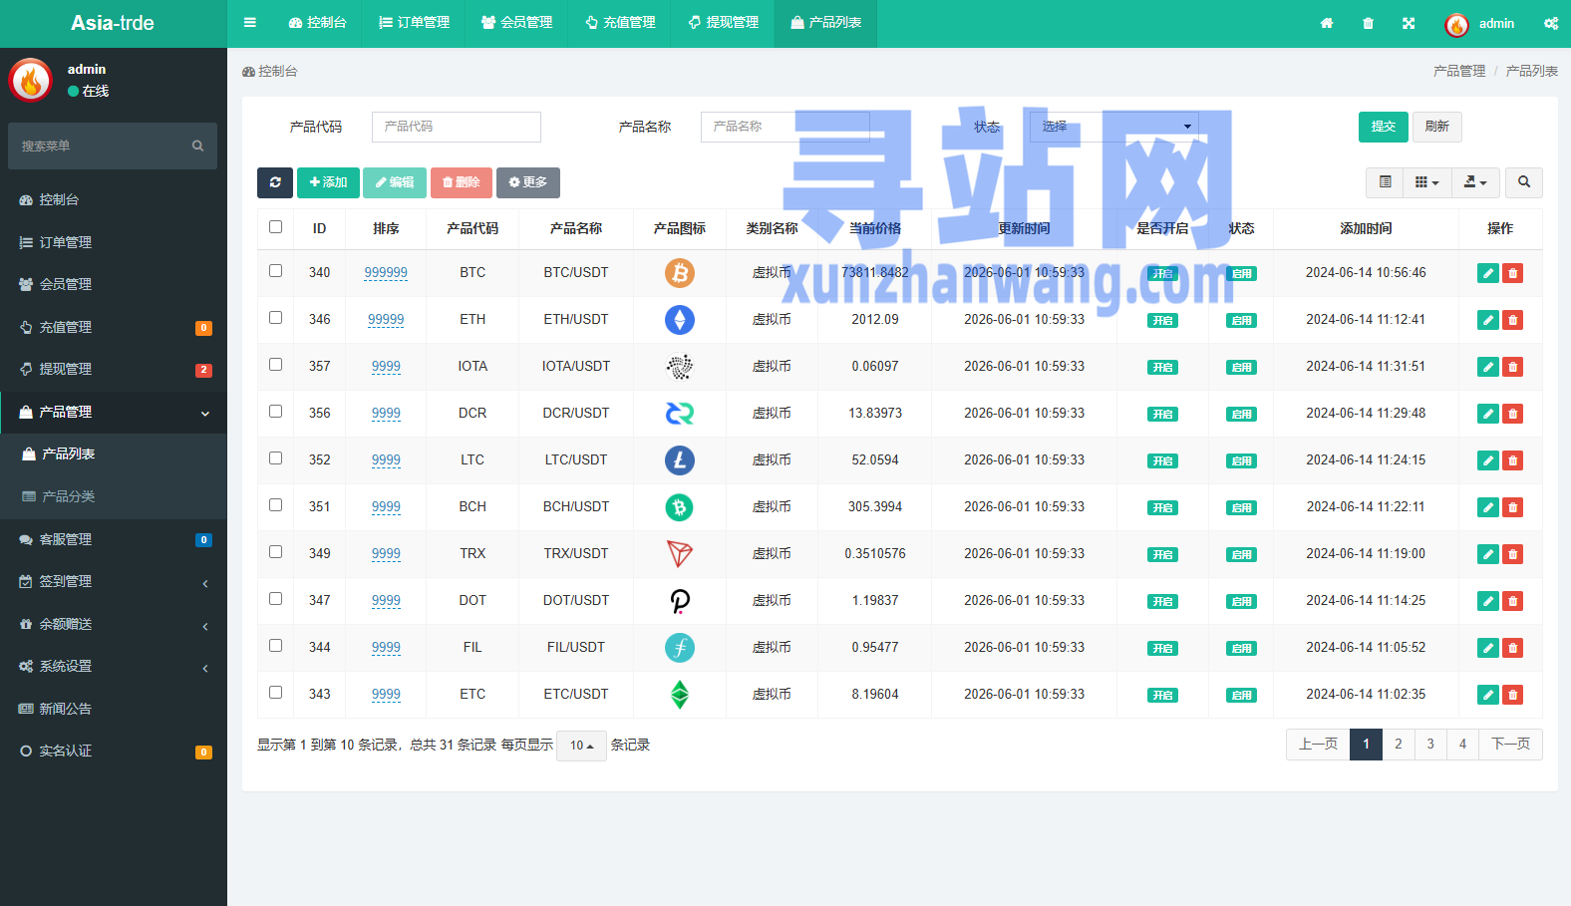Go to page 3 of pagination
Image resolution: width=1571 pixels, height=906 pixels.
click(x=1430, y=745)
